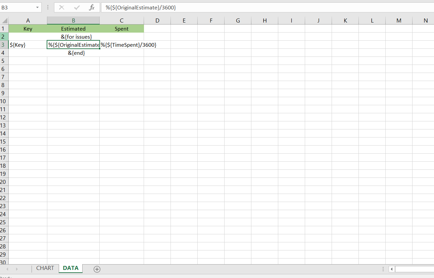Select column B header

click(x=73, y=21)
